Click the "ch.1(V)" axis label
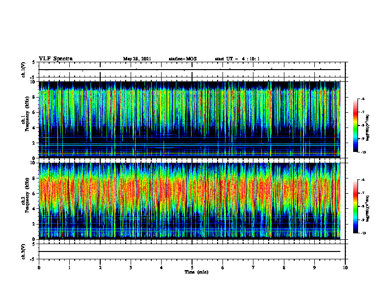The image size is (389, 300). tap(24, 70)
